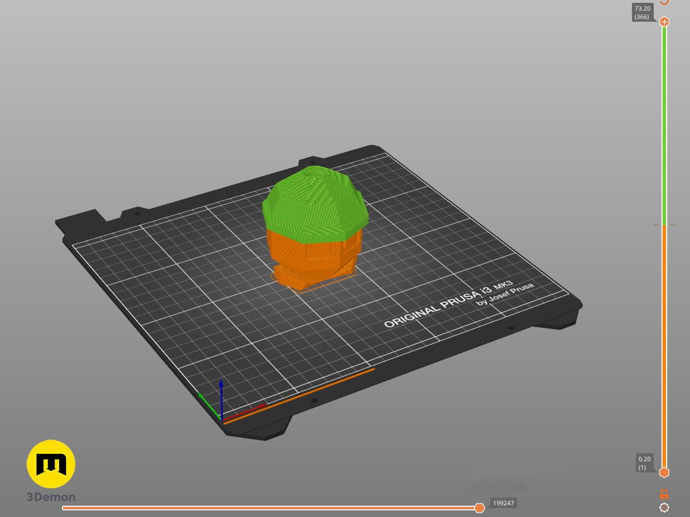
Task: Click the color change tick on vertical slider
Action: click(664, 225)
